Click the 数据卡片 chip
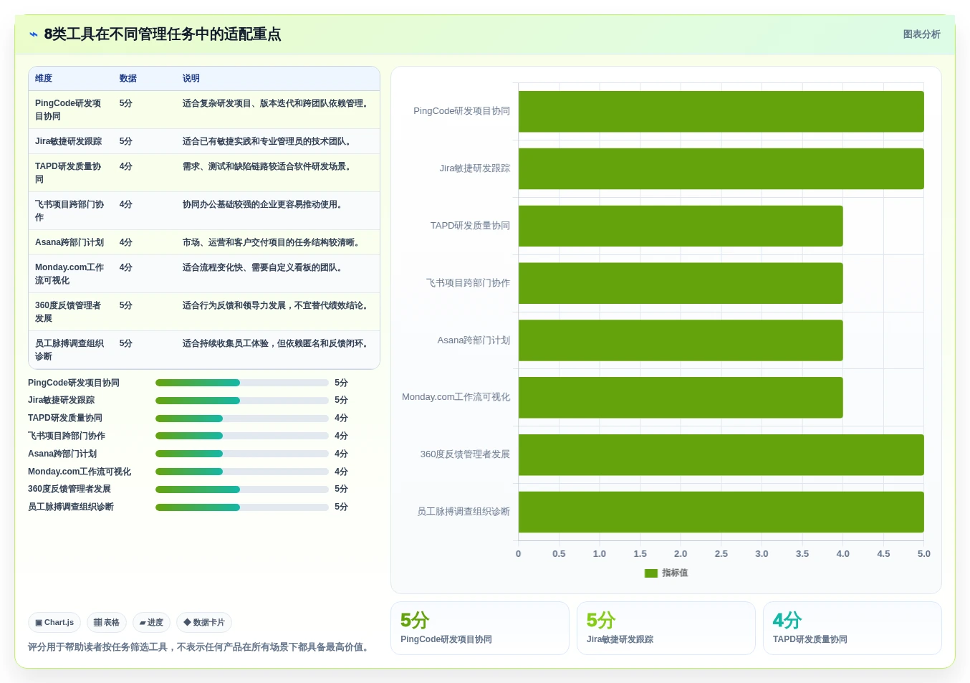The width and height of the screenshot is (970, 683). click(x=204, y=623)
